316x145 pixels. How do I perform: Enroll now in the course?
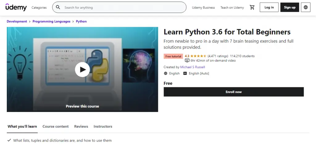tap(234, 92)
